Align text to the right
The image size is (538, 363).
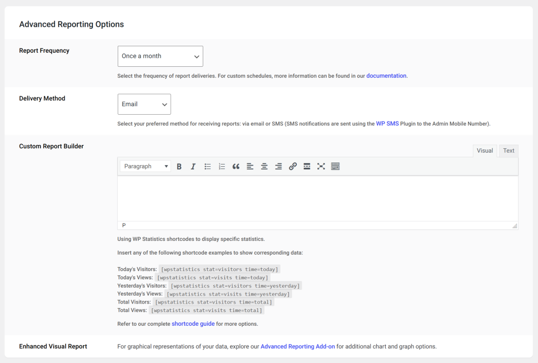click(x=278, y=166)
